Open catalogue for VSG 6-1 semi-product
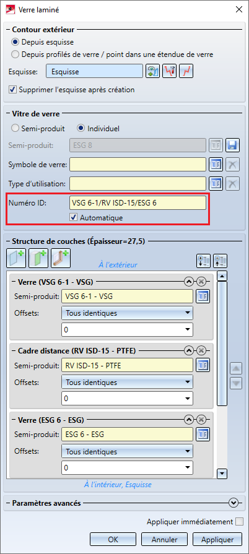249x554 pixels. tap(203, 296)
